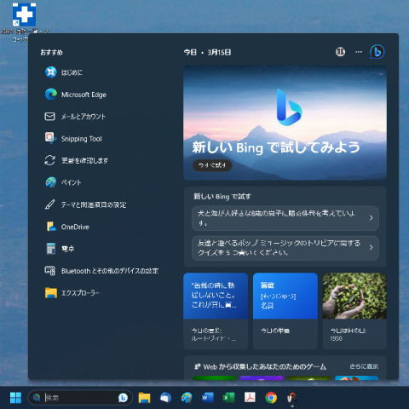Screen dimensions: 409x409
Task: Open the dog and sea Bing suggestion
Action: [x=285, y=218]
